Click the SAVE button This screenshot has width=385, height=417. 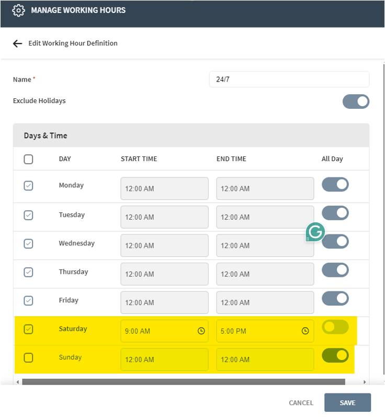click(x=347, y=403)
